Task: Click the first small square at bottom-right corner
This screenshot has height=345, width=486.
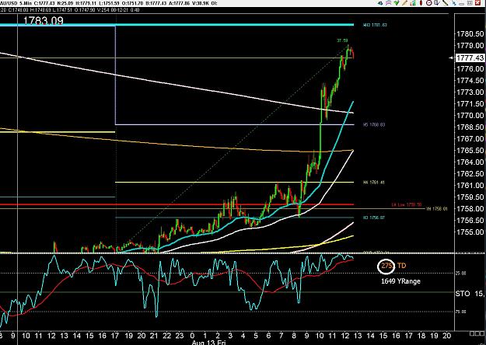Action: 472,333
